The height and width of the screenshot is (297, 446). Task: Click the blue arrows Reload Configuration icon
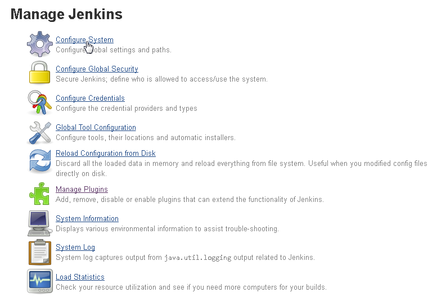(40, 161)
